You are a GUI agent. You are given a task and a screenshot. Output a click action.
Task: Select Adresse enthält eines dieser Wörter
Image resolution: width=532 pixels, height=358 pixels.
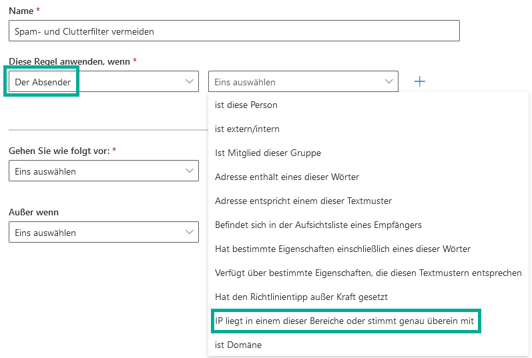click(x=287, y=177)
